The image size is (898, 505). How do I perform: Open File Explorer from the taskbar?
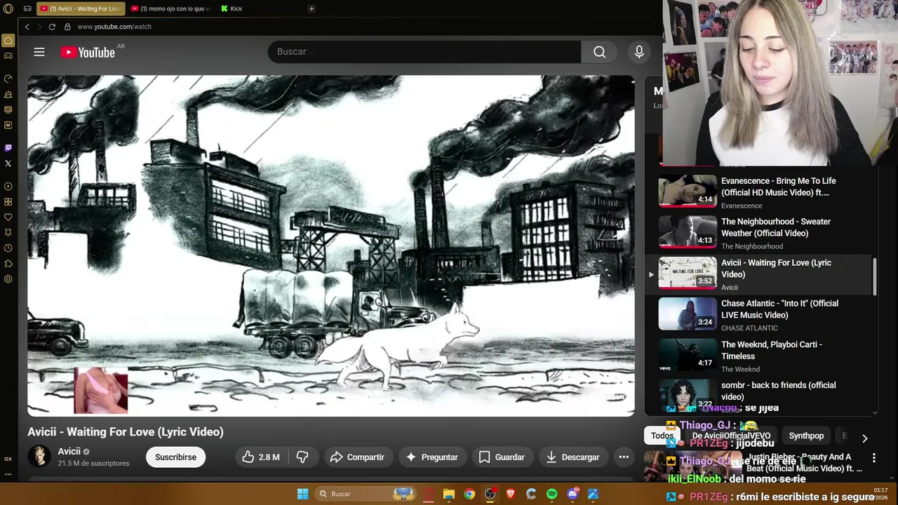449,494
